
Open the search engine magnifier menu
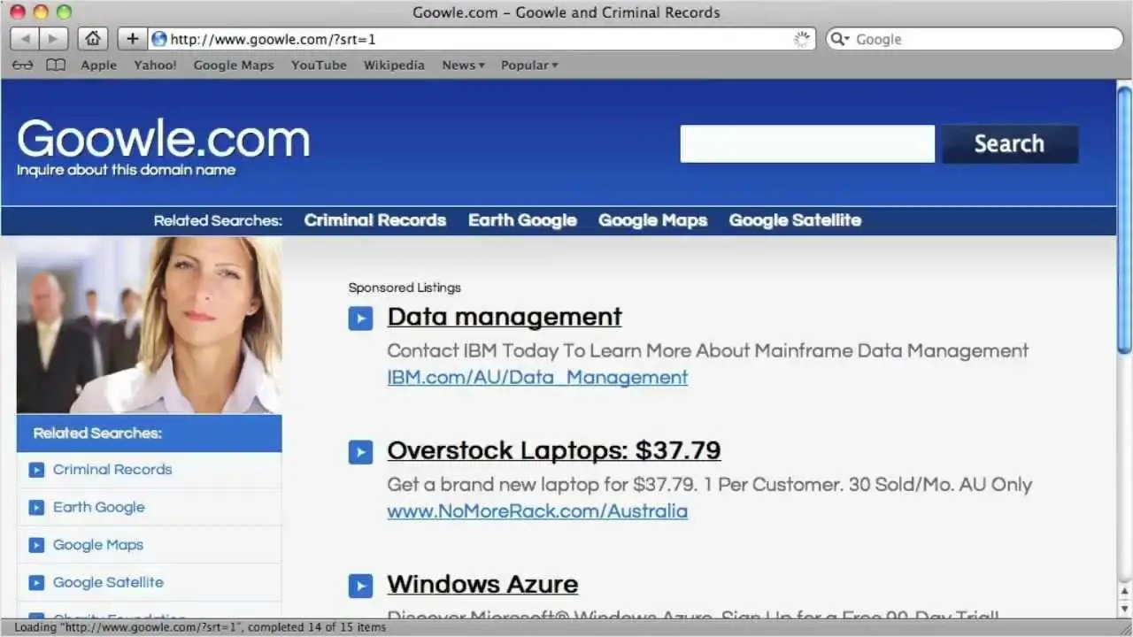pyautogui.click(x=840, y=39)
